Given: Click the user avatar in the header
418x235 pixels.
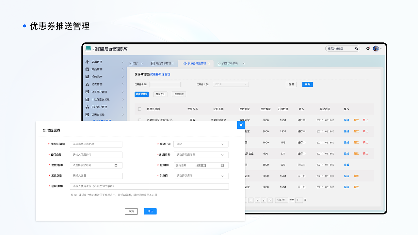Looking at the screenshot, I should pos(376,49).
